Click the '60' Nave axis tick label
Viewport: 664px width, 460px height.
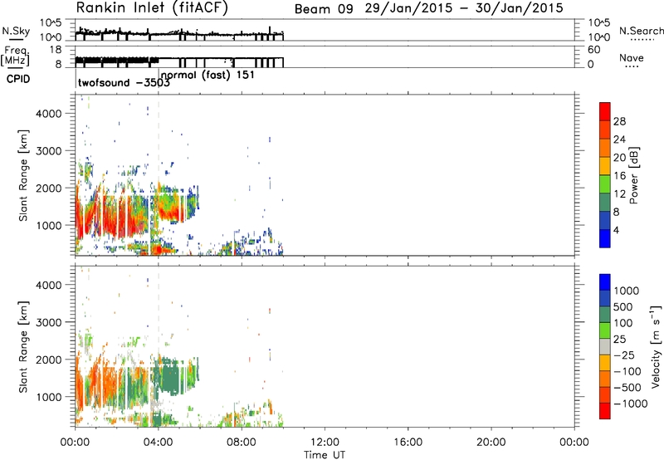[594, 50]
